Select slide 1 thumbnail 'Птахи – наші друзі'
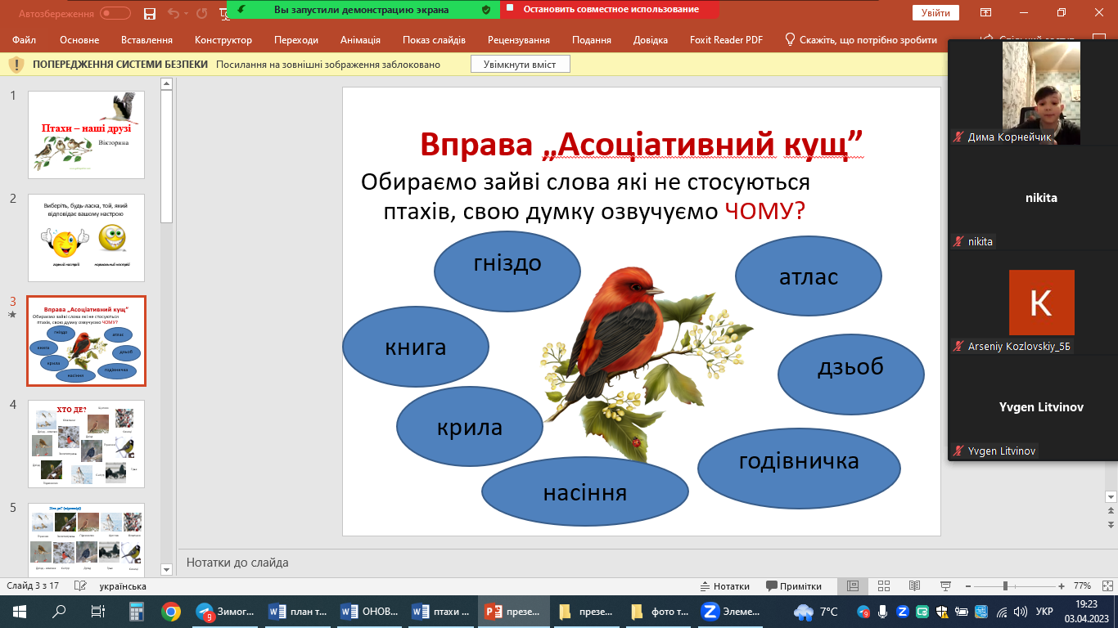Image resolution: width=1118 pixels, height=628 pixels. [x=87, y=135]
